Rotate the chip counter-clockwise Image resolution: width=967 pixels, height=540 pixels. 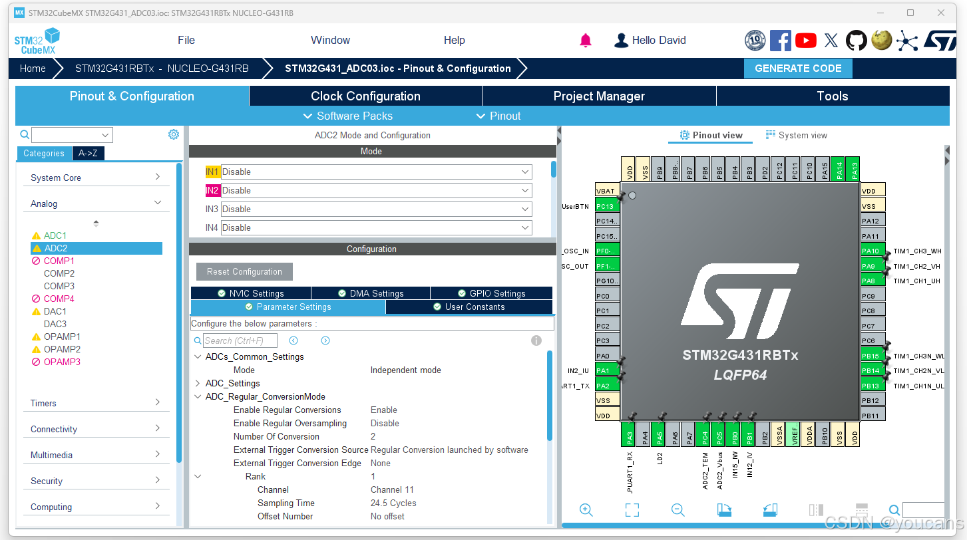click(770, 510)
